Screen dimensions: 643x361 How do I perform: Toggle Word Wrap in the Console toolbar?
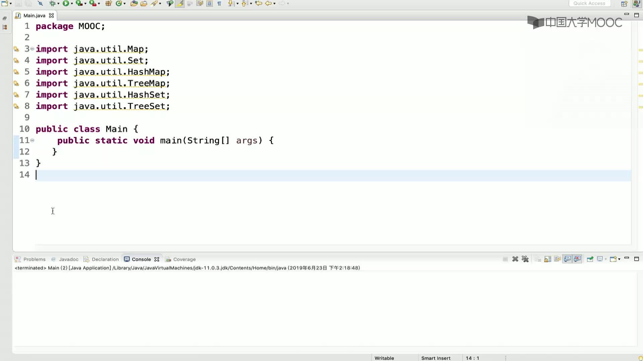pos(557,259)
